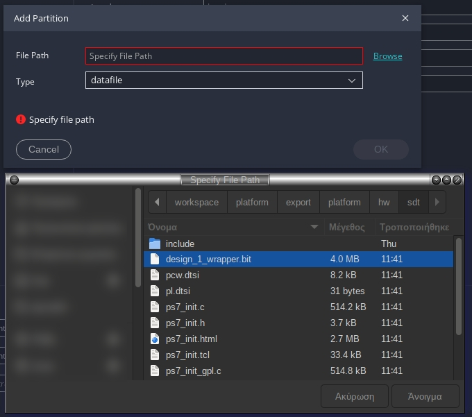This screenshot has width=472, height=417.
Task: Click the disabled OK button
Action: (x=381, y=150)
